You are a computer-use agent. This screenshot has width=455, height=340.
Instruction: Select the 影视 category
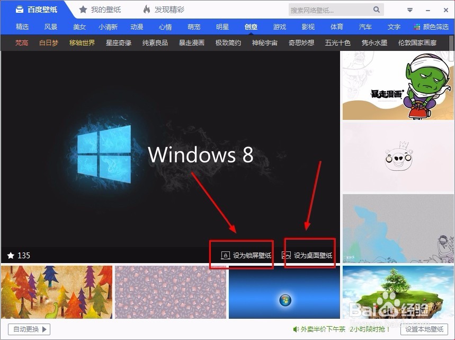point(308,27)
